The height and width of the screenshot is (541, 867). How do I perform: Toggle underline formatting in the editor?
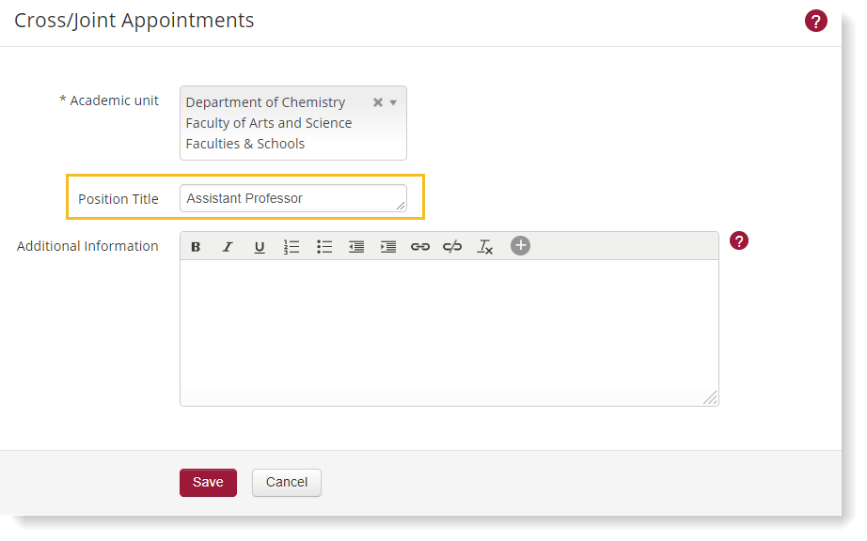260,247
